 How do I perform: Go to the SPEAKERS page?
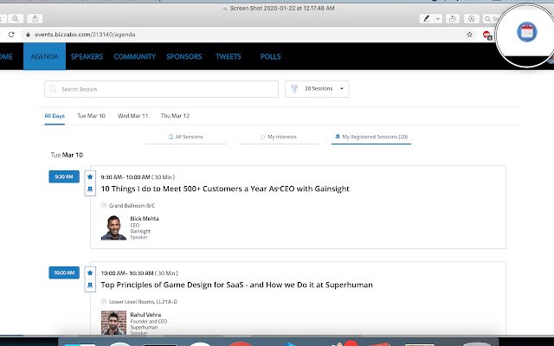[x=87, y=56]
